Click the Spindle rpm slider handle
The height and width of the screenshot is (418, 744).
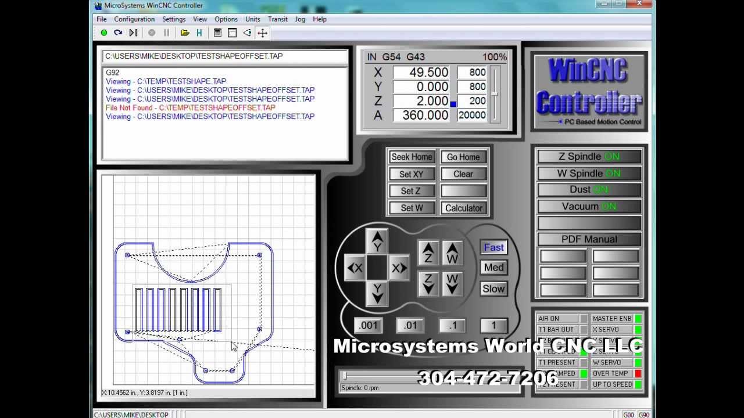point(344,376)
